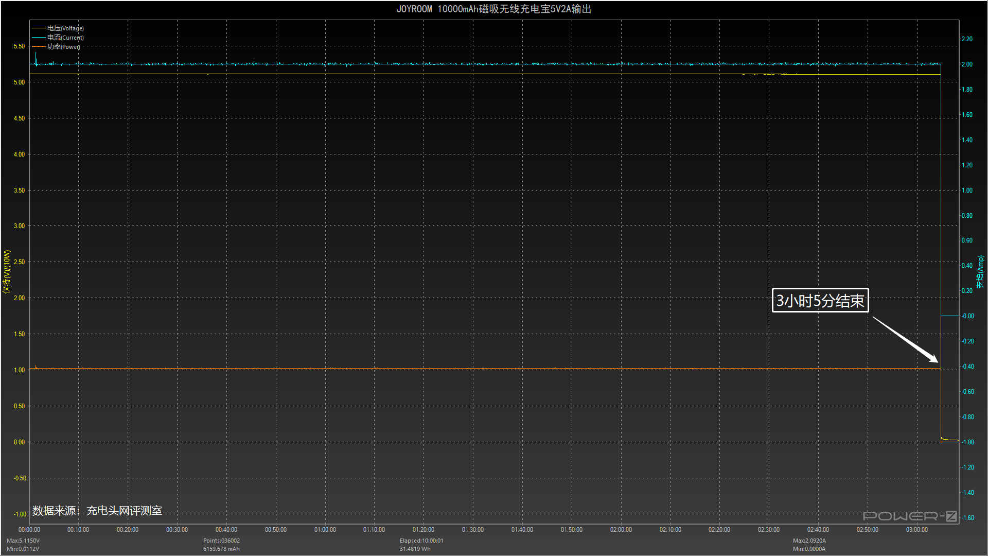Click the yellow Voltage legend line swatch
The width and height of the screenshot is (988, 556).
coord(39,28)
